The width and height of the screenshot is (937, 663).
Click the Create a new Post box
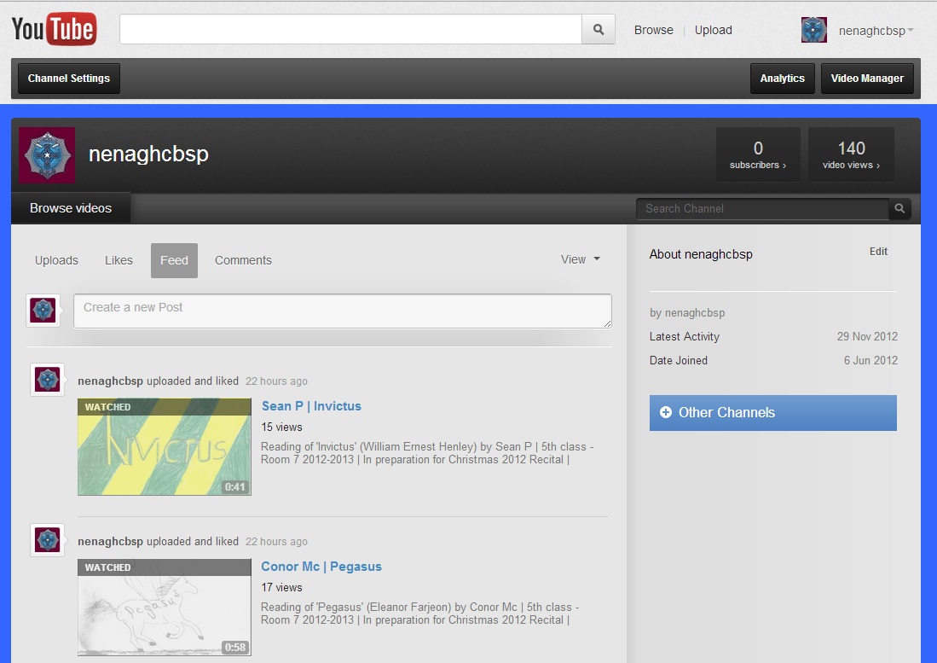(x=343, y=311)
